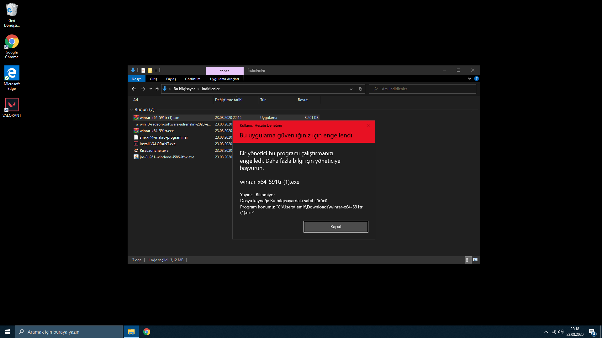Viewport: 602px width, 338px height.
Task: Click the Back arrow in Explorer
Action: [x=134, y=89]
